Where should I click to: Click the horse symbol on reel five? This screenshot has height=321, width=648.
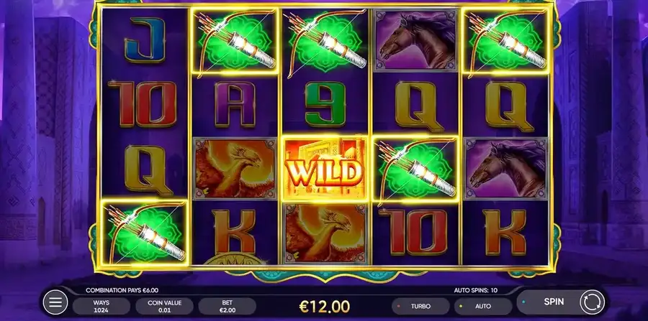(506, 169)
